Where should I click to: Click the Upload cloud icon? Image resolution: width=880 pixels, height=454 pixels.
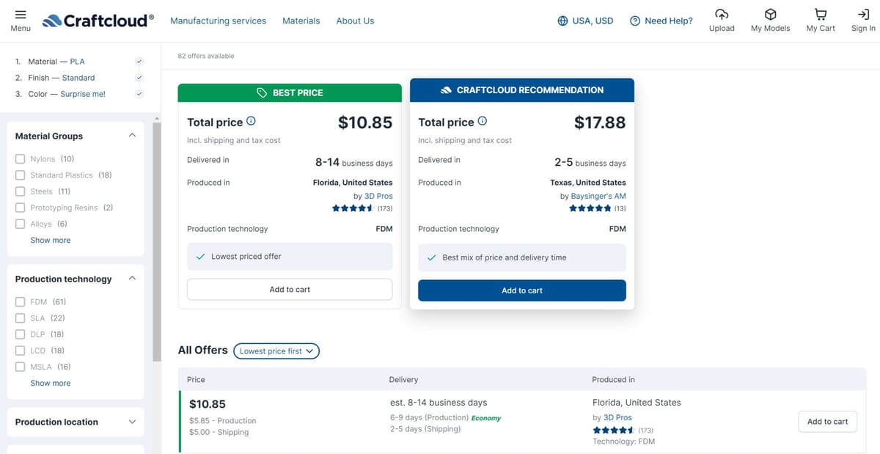722,15
